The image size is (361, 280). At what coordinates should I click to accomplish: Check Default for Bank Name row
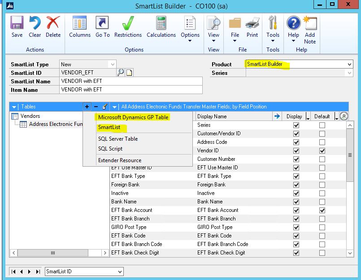322,202
